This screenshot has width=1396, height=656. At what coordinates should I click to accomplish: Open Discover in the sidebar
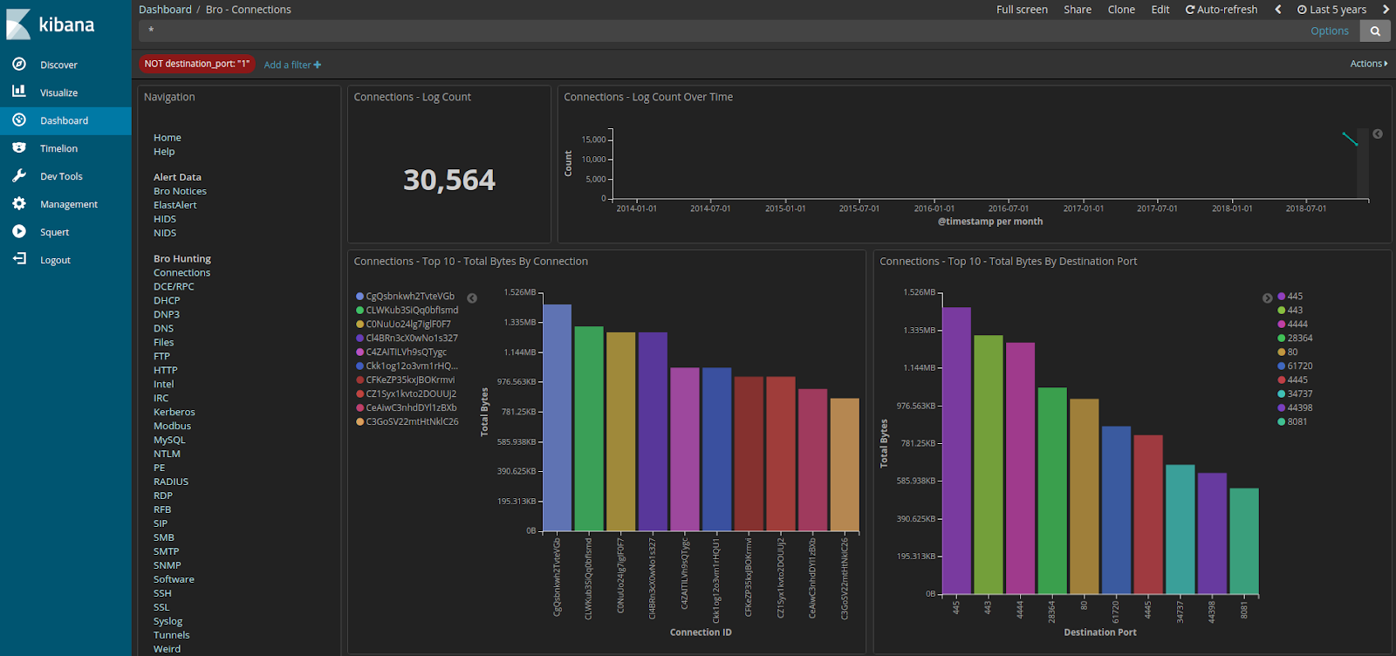click(58, 65)
